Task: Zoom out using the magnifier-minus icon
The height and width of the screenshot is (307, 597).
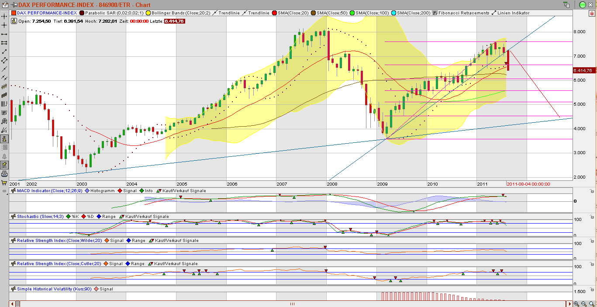Action: click(583, 303)
